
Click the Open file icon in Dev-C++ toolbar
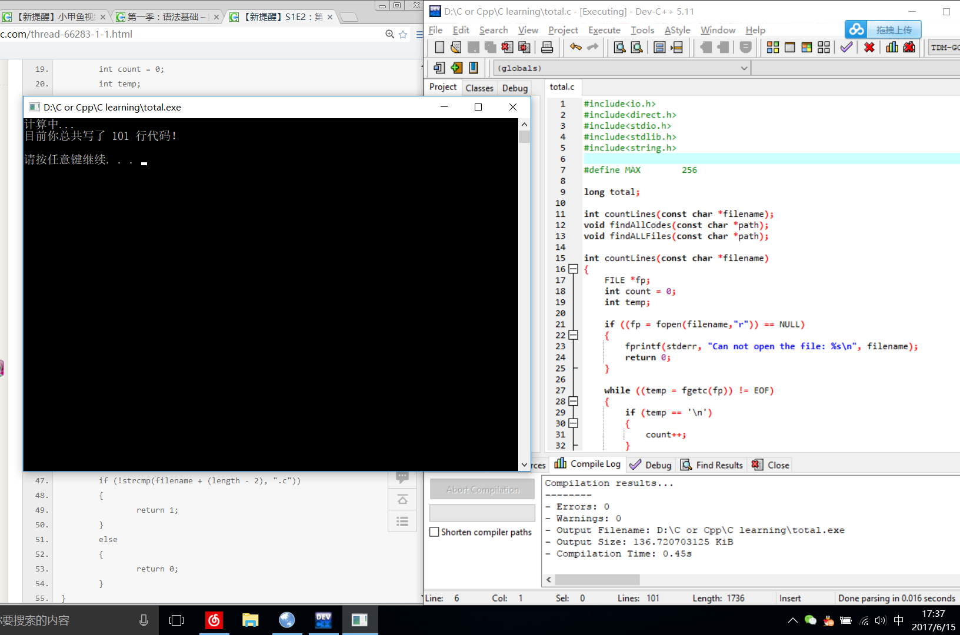pos(456,48)
